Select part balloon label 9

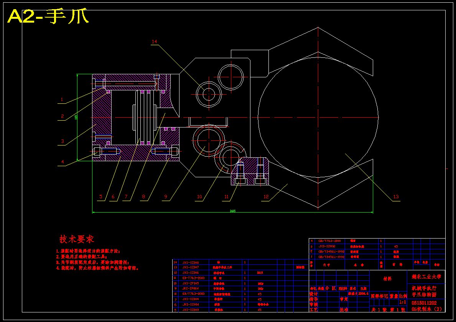click(166, 197)
